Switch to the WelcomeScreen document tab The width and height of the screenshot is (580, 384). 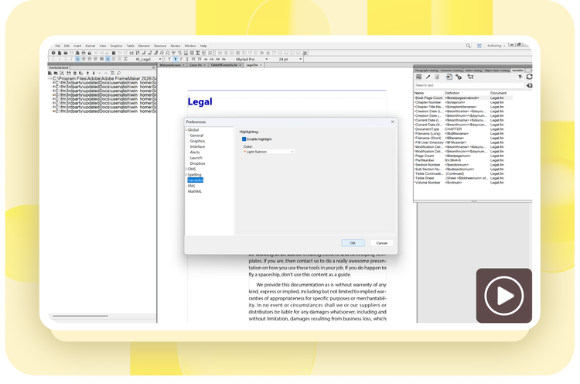(x=170, y=65)
